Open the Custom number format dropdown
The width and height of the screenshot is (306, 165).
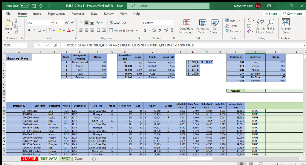[173, 23]
